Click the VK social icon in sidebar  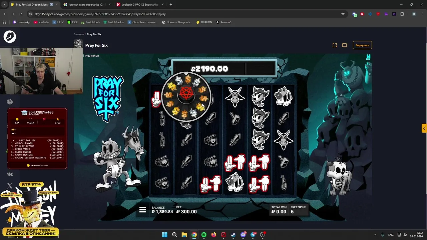coord(10,174)
